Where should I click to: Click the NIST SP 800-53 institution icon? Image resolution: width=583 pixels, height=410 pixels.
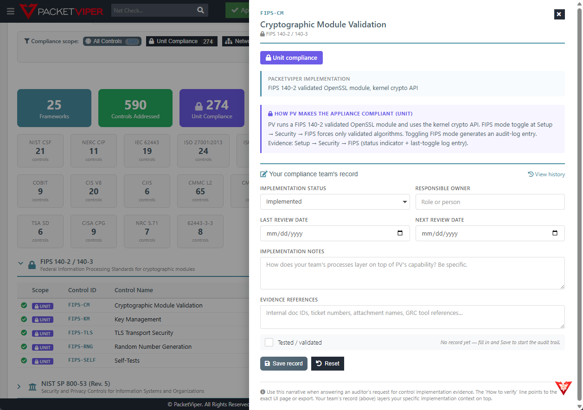(x=32, y=387)
